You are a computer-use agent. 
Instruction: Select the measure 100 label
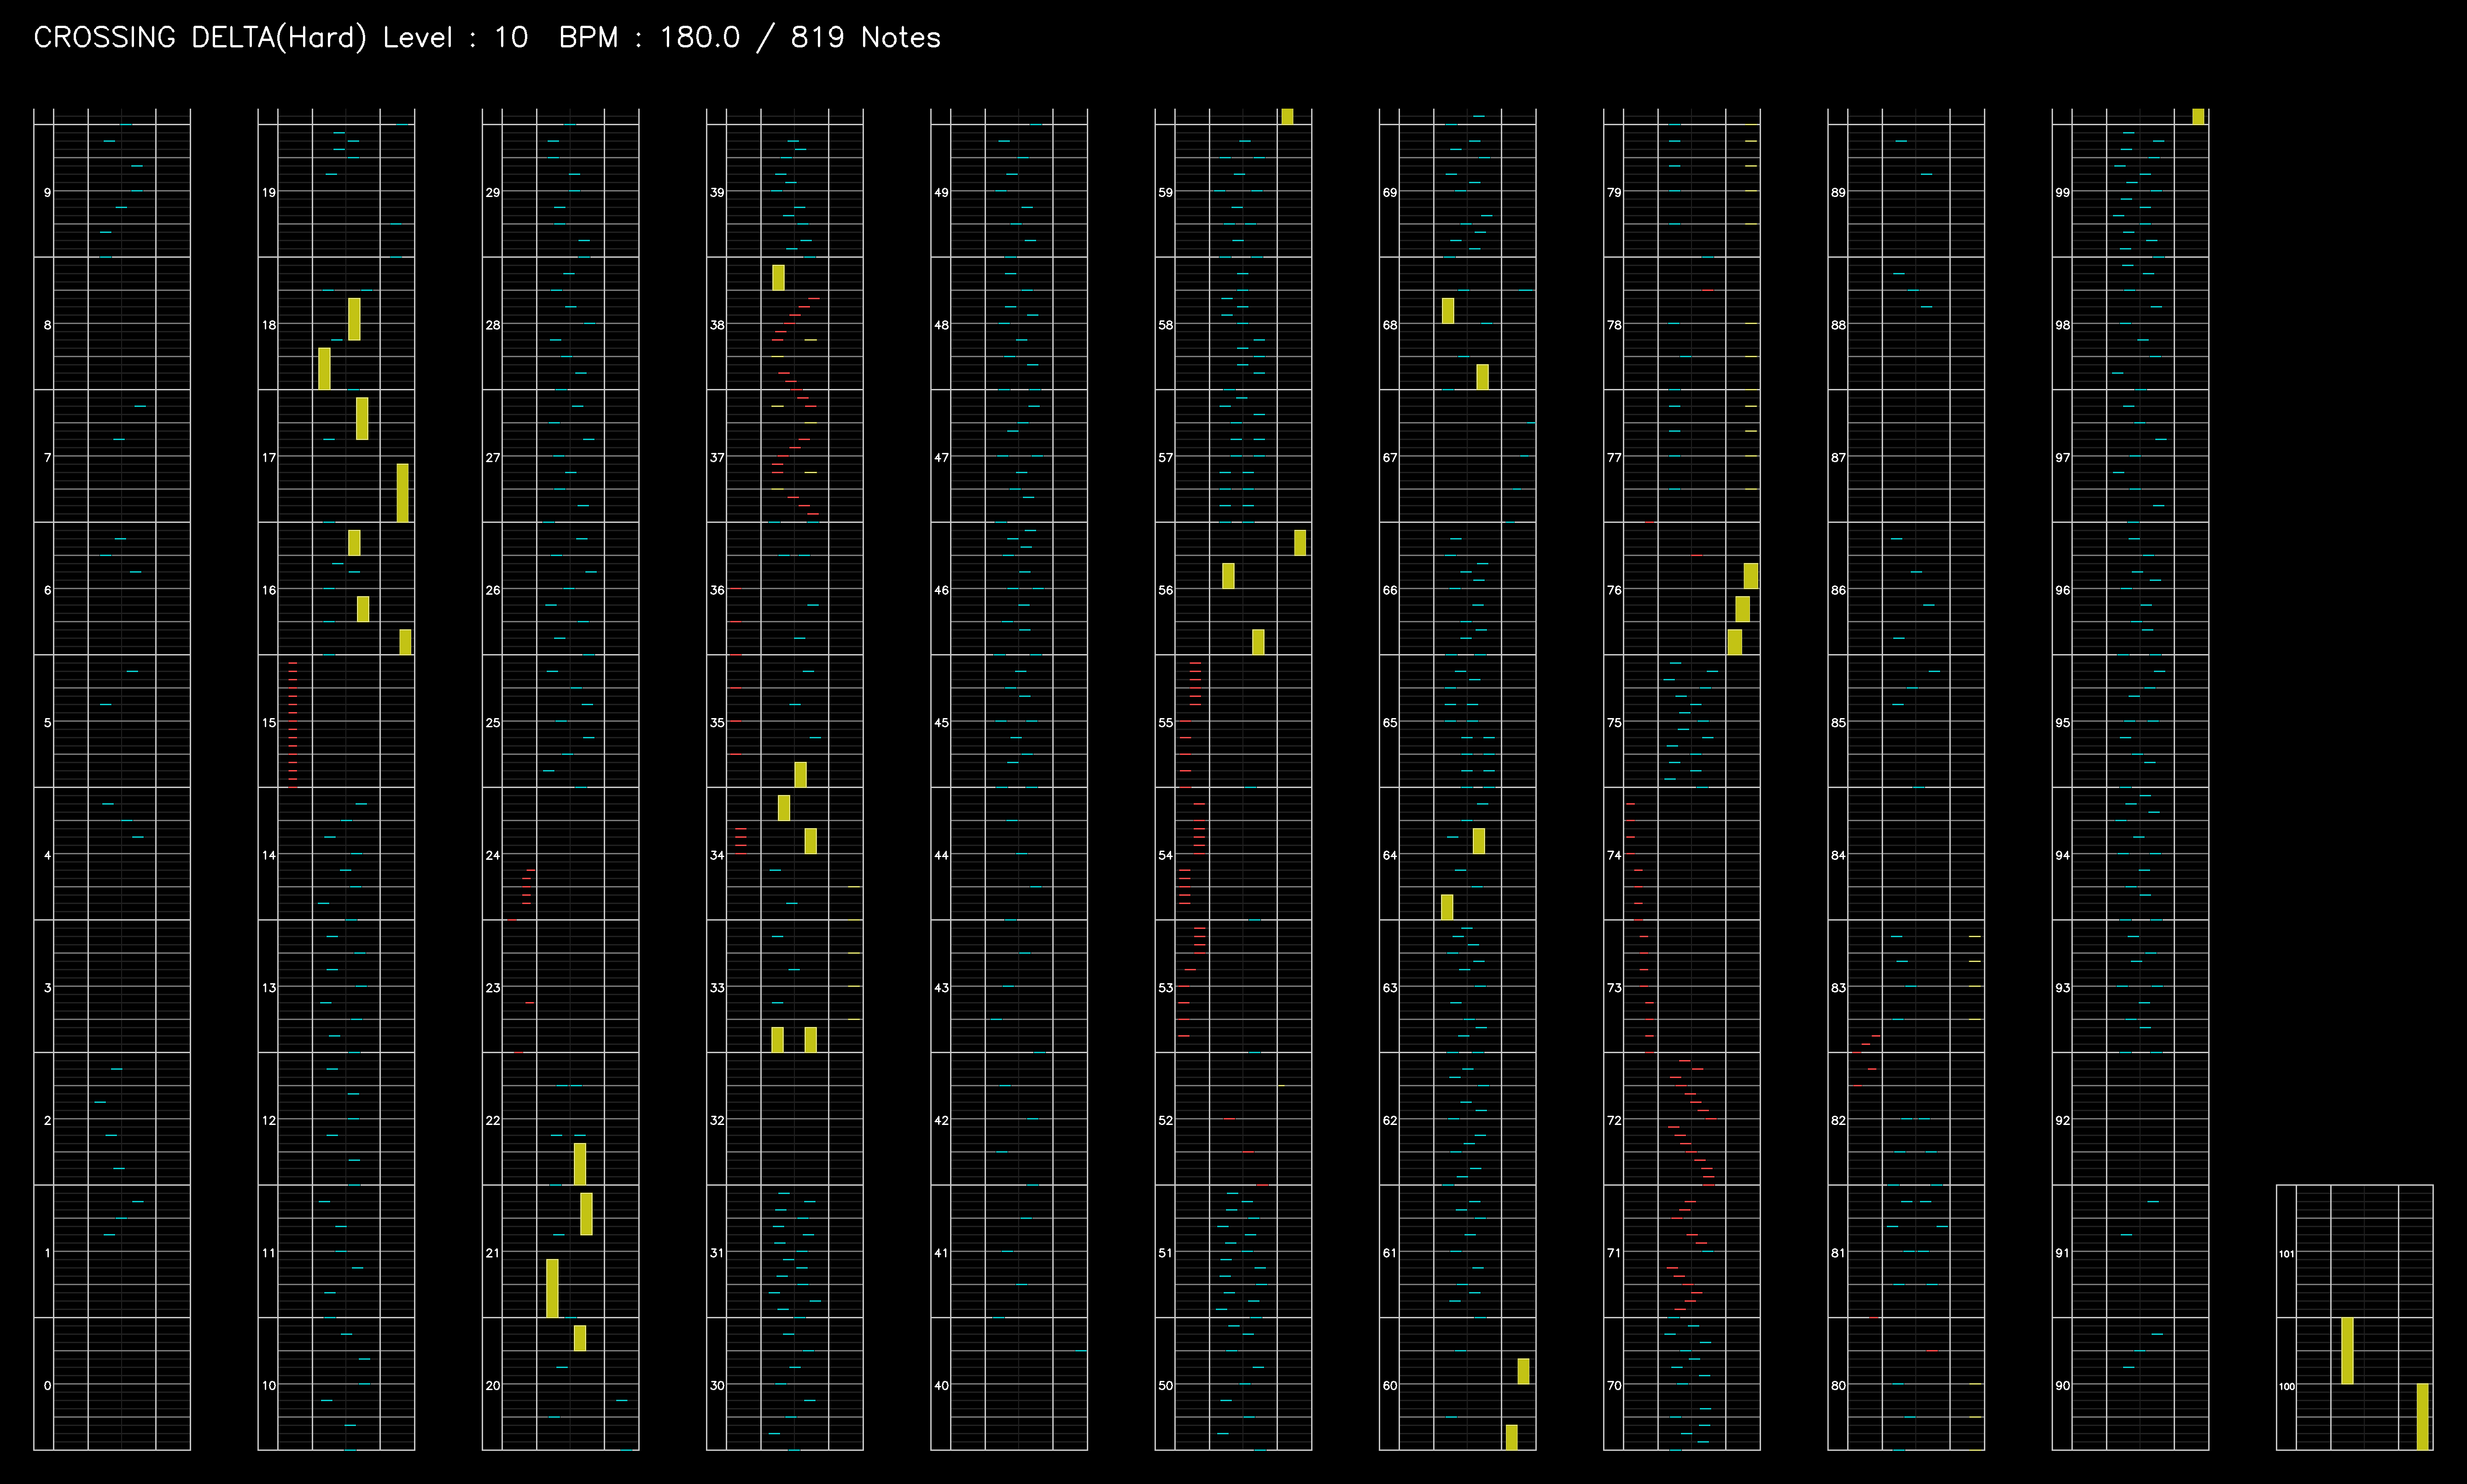2287,1386
